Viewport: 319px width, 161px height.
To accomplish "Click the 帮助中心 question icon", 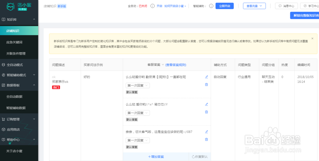I will (x=3, y=139).
